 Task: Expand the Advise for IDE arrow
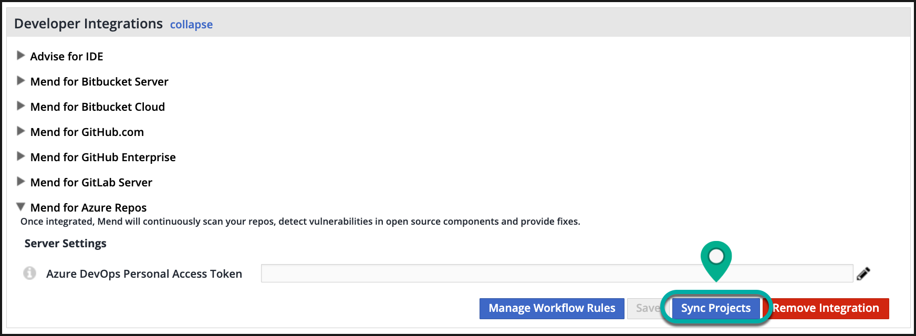[21, 56]
